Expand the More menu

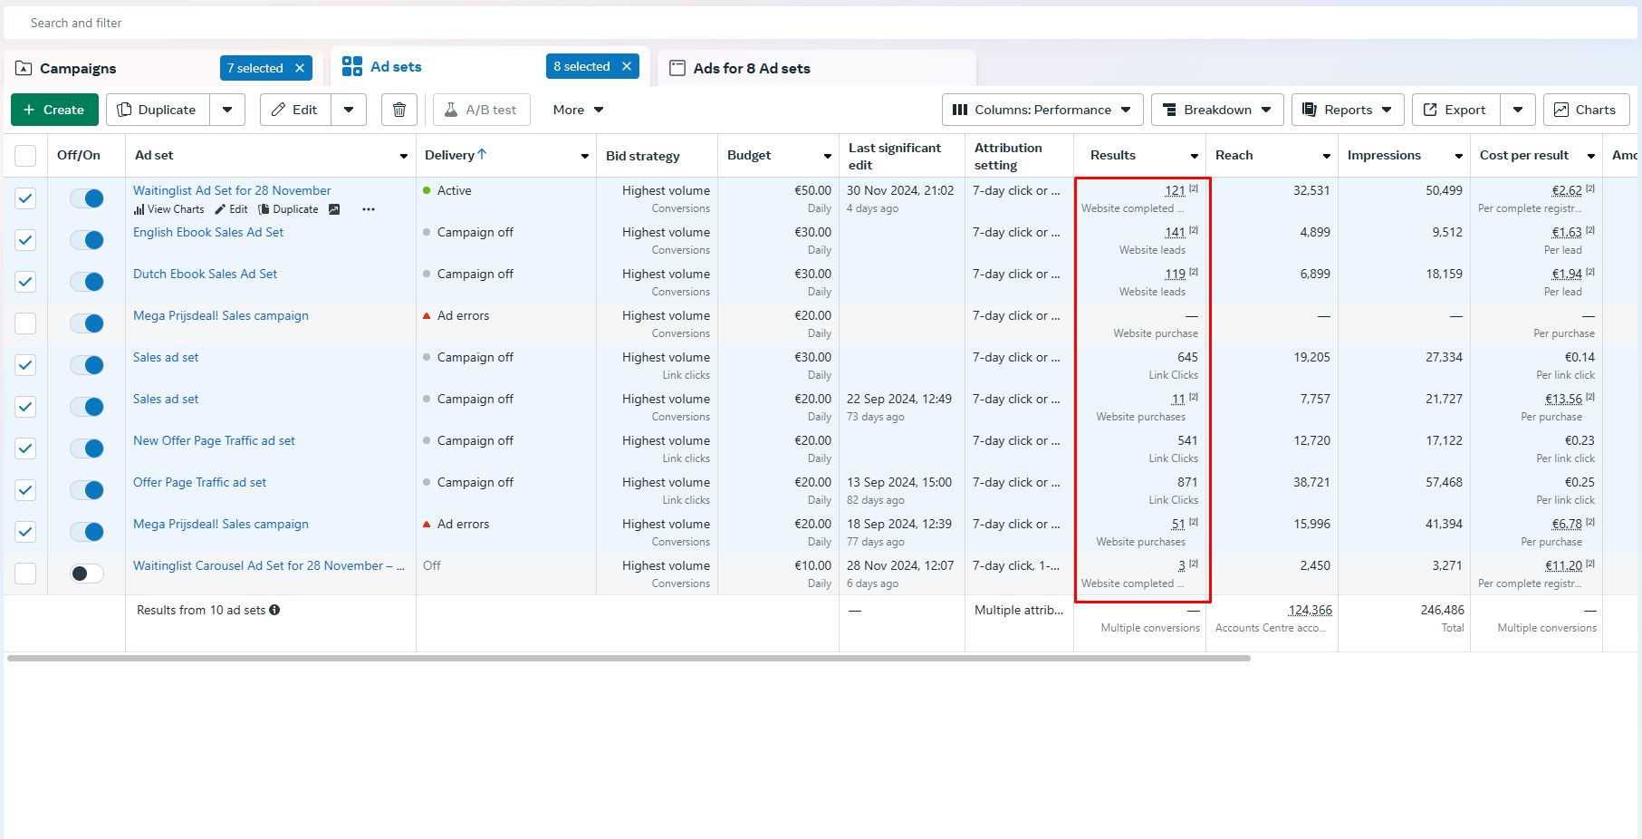[x=578, y=110]
